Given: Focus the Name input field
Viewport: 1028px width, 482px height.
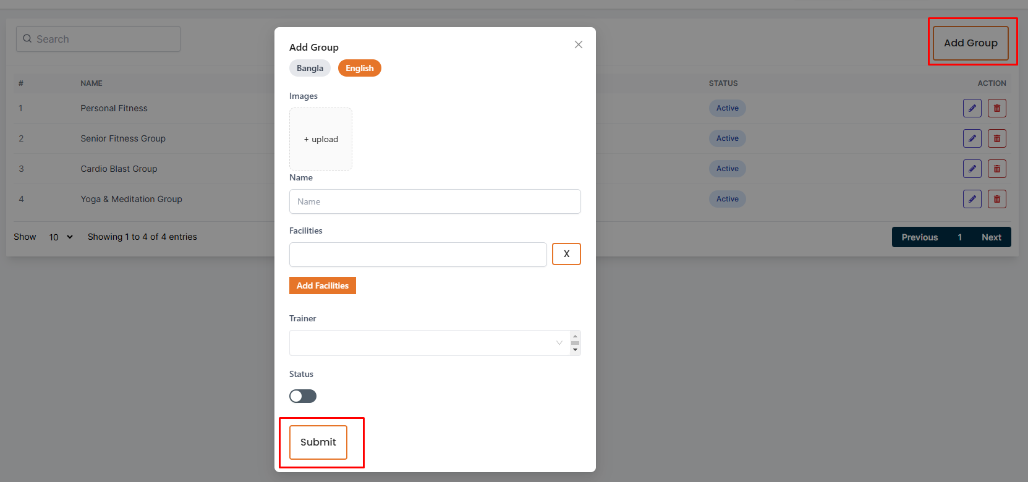Looking at the screenshot, I should coord(435,201).
